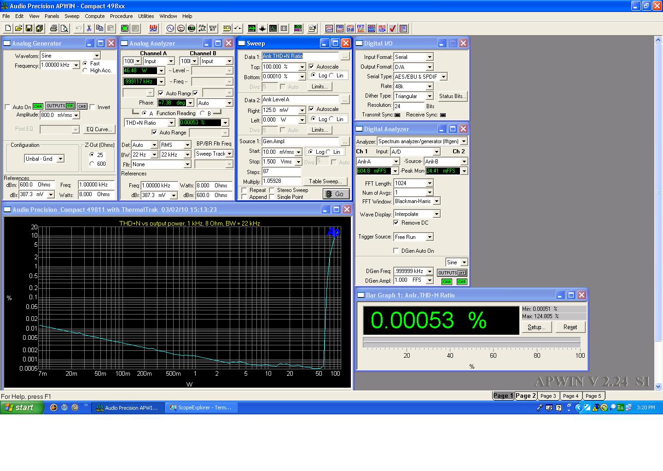Open the Compute menu
The height and width of the screenshot is (471, 663).
click(94, 16)
